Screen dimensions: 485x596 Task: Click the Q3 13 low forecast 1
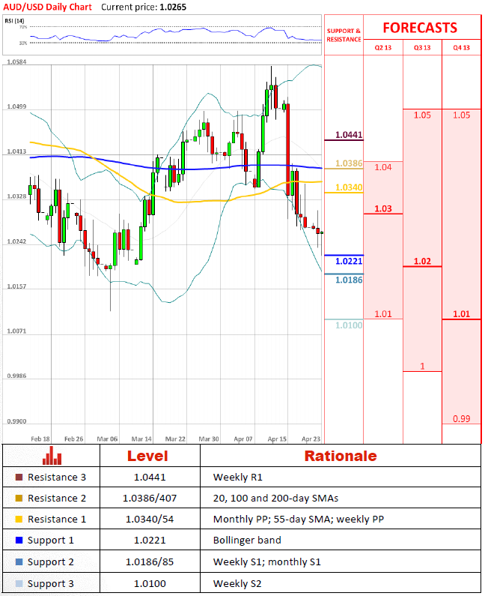click(422, 367)
